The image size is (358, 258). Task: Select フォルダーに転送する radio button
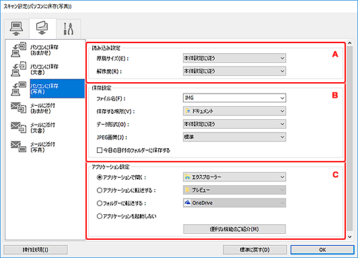100,203
